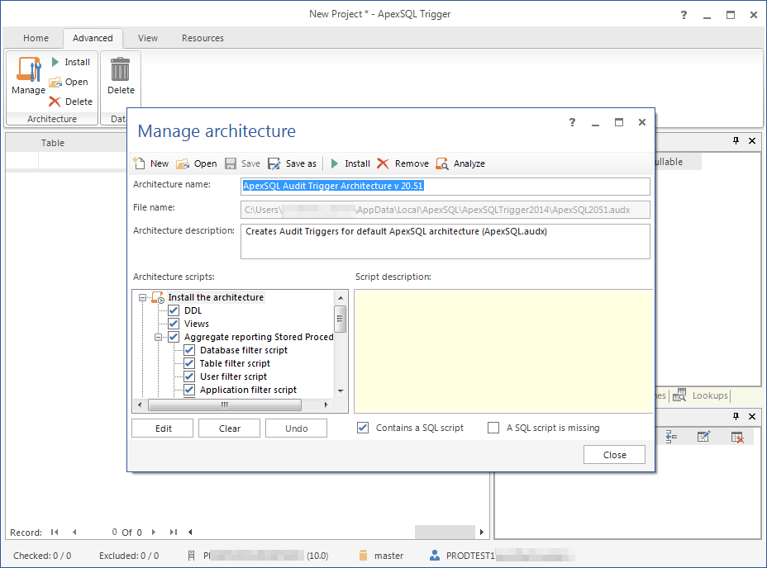Toggle Contains a SQL script checkbox
The image size is (767, 568).
coord(363,428)
